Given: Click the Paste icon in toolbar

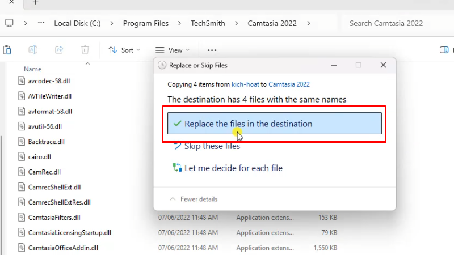Looking at the screenshot, I should point(7,50).
